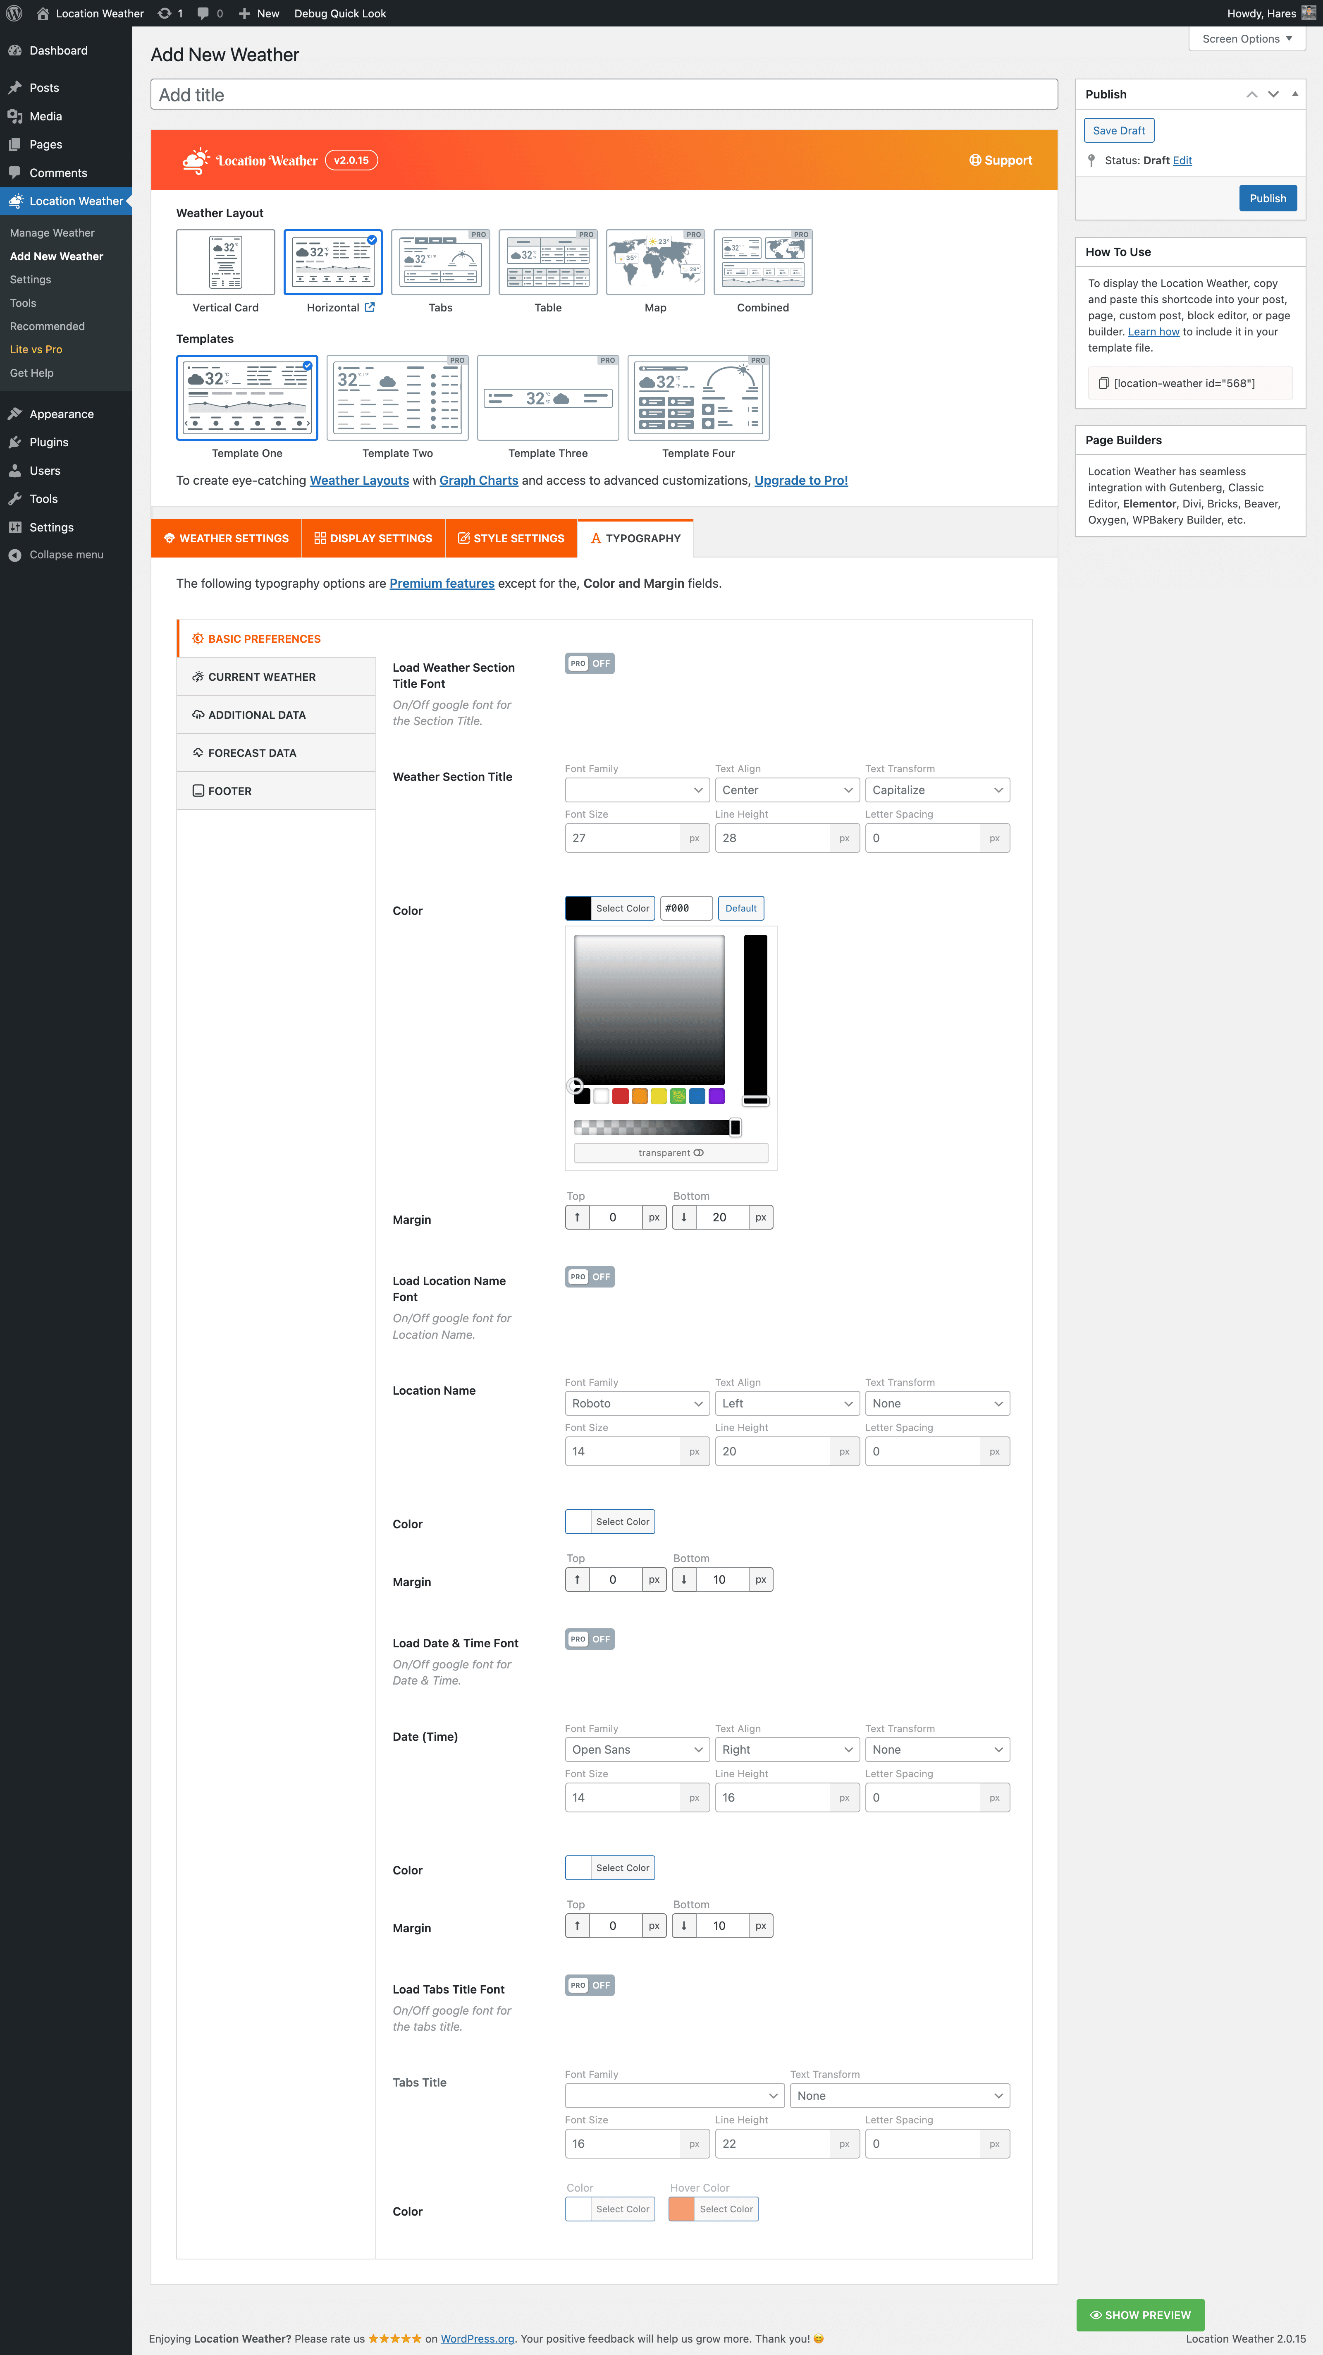Image resolution: width=1323 pixels, height=2355 pixels.
Task: Select the Vertical Card layout icon
Action: click(x=226, y=262)
